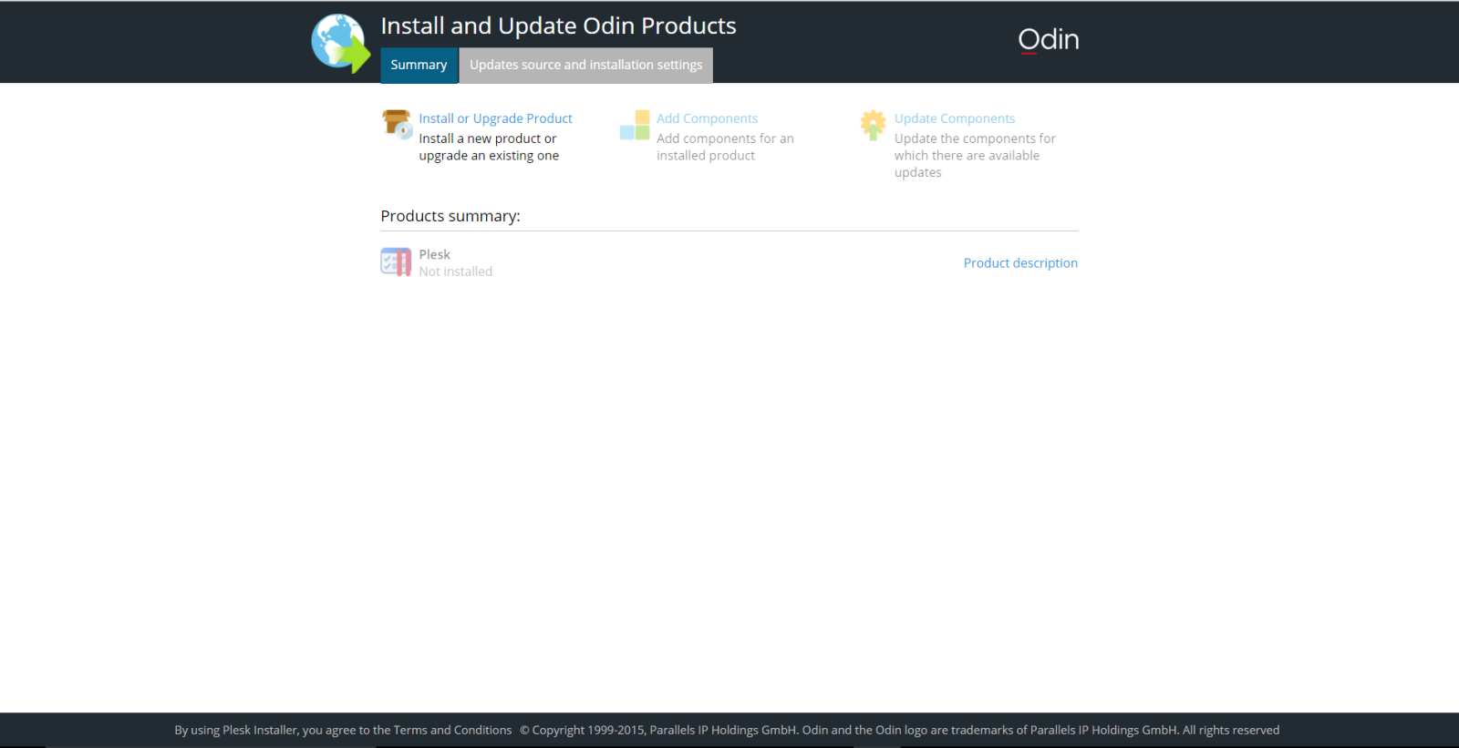1459x748 pixels.
Task: Open Updates source and installation settings tab
Action: 585,65
